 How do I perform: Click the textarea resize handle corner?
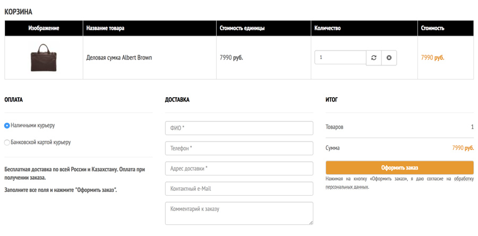(311, 223)
